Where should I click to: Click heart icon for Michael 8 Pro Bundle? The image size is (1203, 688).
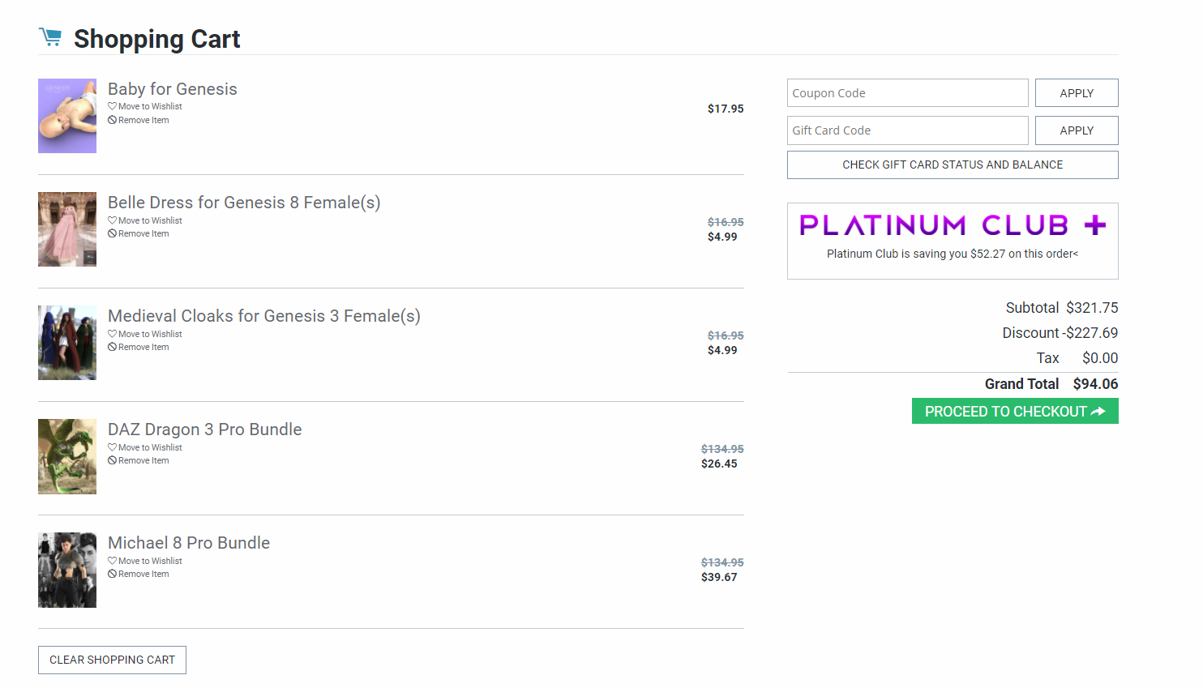(113, 561)
